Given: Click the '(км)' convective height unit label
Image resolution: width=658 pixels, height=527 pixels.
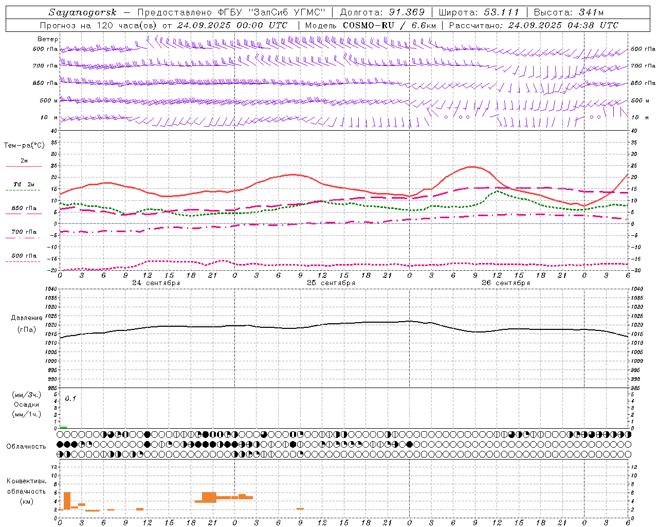Looking at the screenshot, I should (x=27, y=501).
